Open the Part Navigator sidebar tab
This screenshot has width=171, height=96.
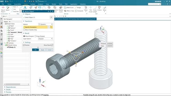coord(2,31)
